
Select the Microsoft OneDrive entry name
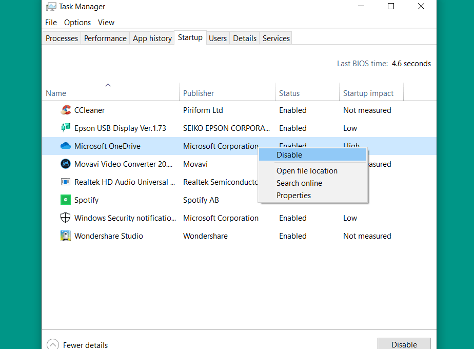tap(107, 146)
